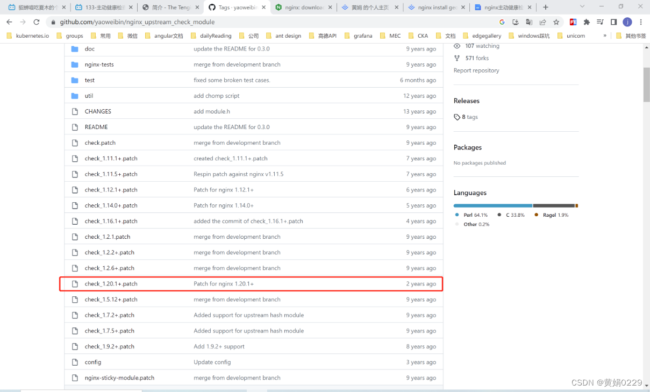This screenshot has width=650, height=392.
Task: Click the file icon beside config
Action: click(75, 362)
